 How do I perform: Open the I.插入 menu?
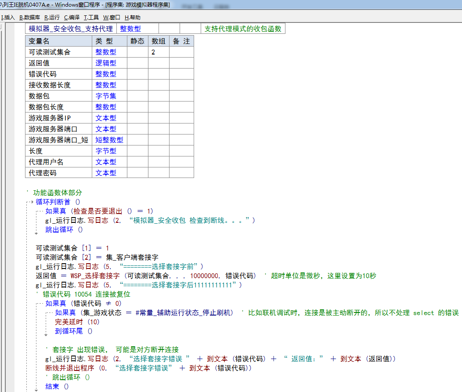click(x=8, y=18)
